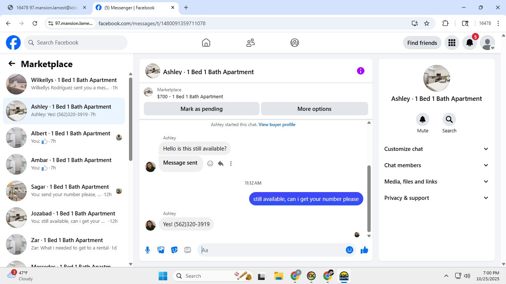Focus the message text box
Screen dimensions: 506x284
[272, 250]
